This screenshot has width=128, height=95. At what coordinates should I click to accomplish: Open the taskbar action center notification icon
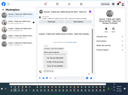pos(125,89)
